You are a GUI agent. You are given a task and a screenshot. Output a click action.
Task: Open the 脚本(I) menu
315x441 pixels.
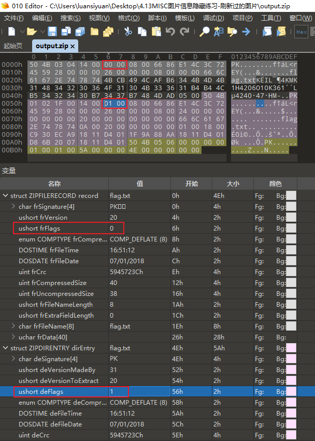(x=157, y=18)
